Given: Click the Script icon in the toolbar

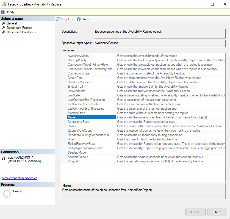Looking at the screenshot, I should (x=58, y=19).
